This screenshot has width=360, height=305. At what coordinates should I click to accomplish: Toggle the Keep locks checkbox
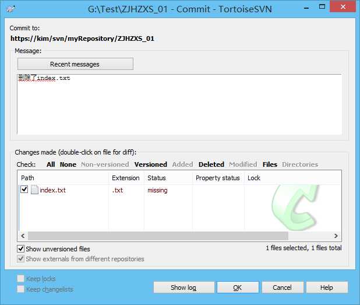[20, 279]
